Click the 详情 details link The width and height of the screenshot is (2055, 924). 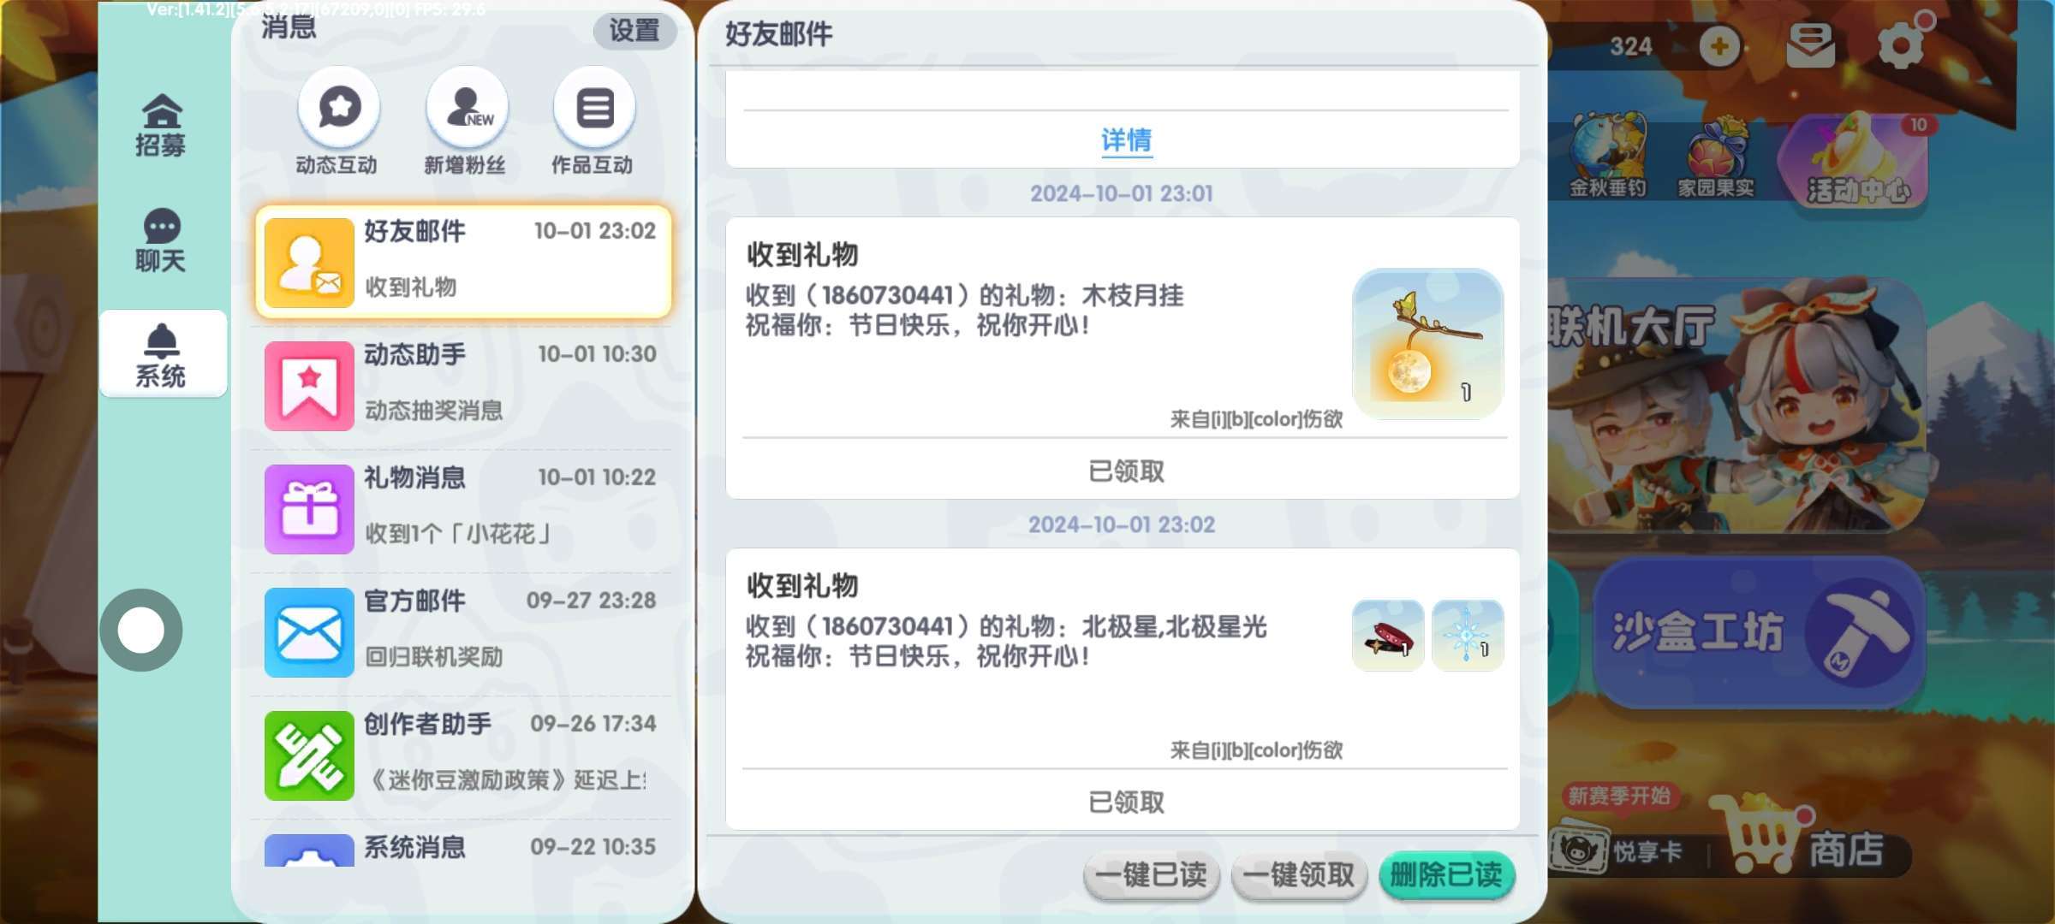[1126, 140]
